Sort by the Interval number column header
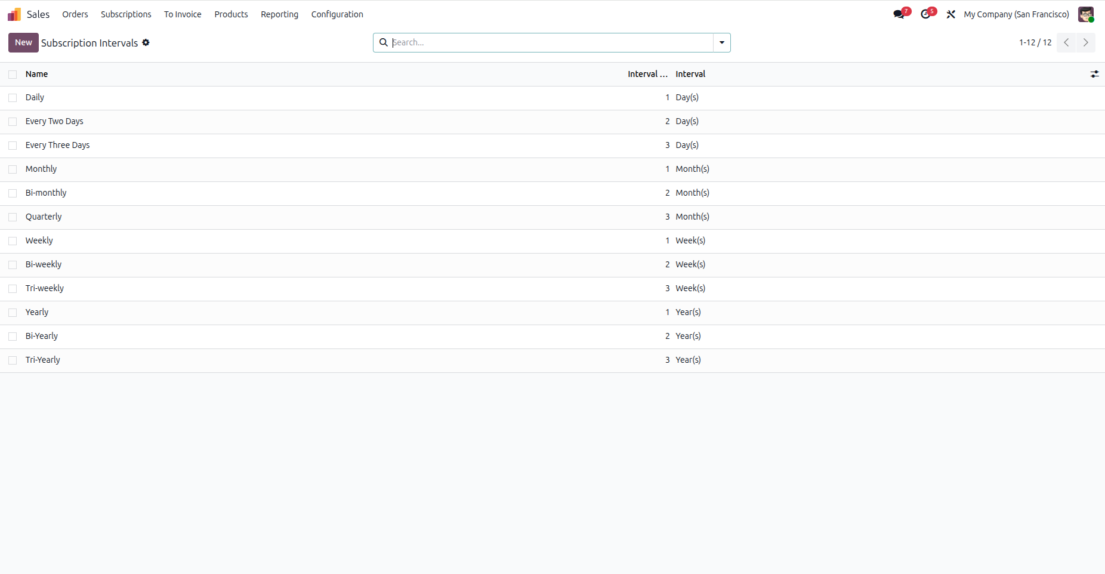 pos(647,74)
